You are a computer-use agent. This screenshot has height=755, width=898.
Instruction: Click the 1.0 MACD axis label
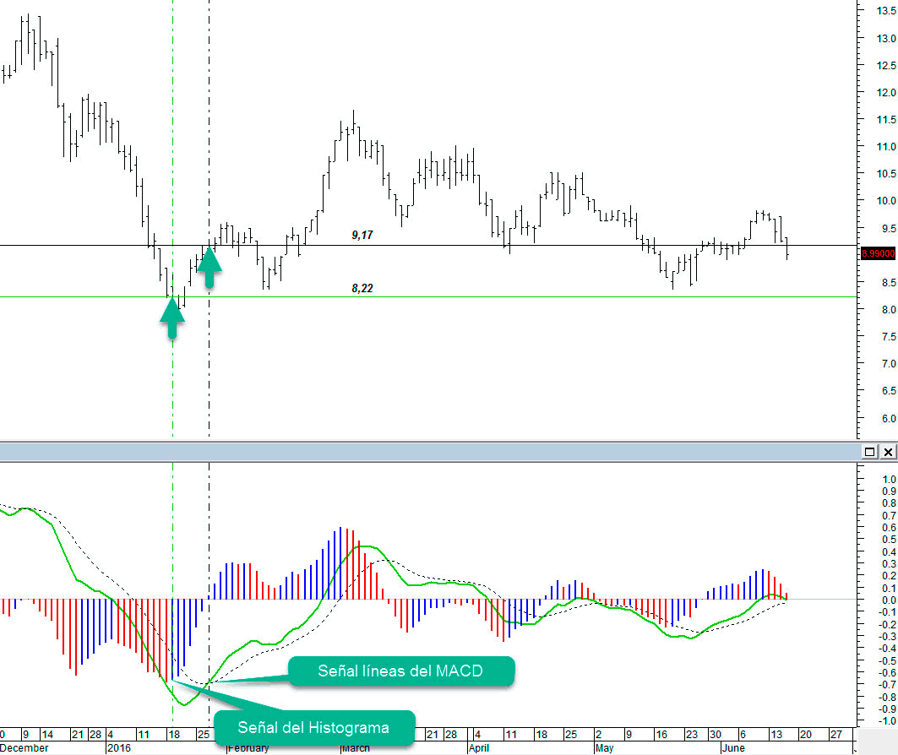pyautogui.click(x=890, y=479)
